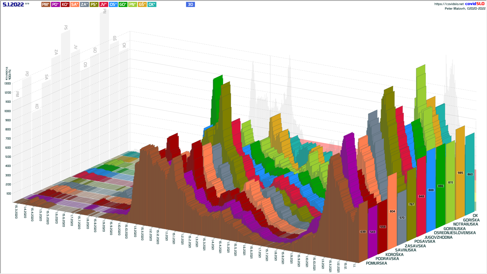Toggle the KO* Koroška region button
This screenshot has height=274, width=487.
pos(65,5)
